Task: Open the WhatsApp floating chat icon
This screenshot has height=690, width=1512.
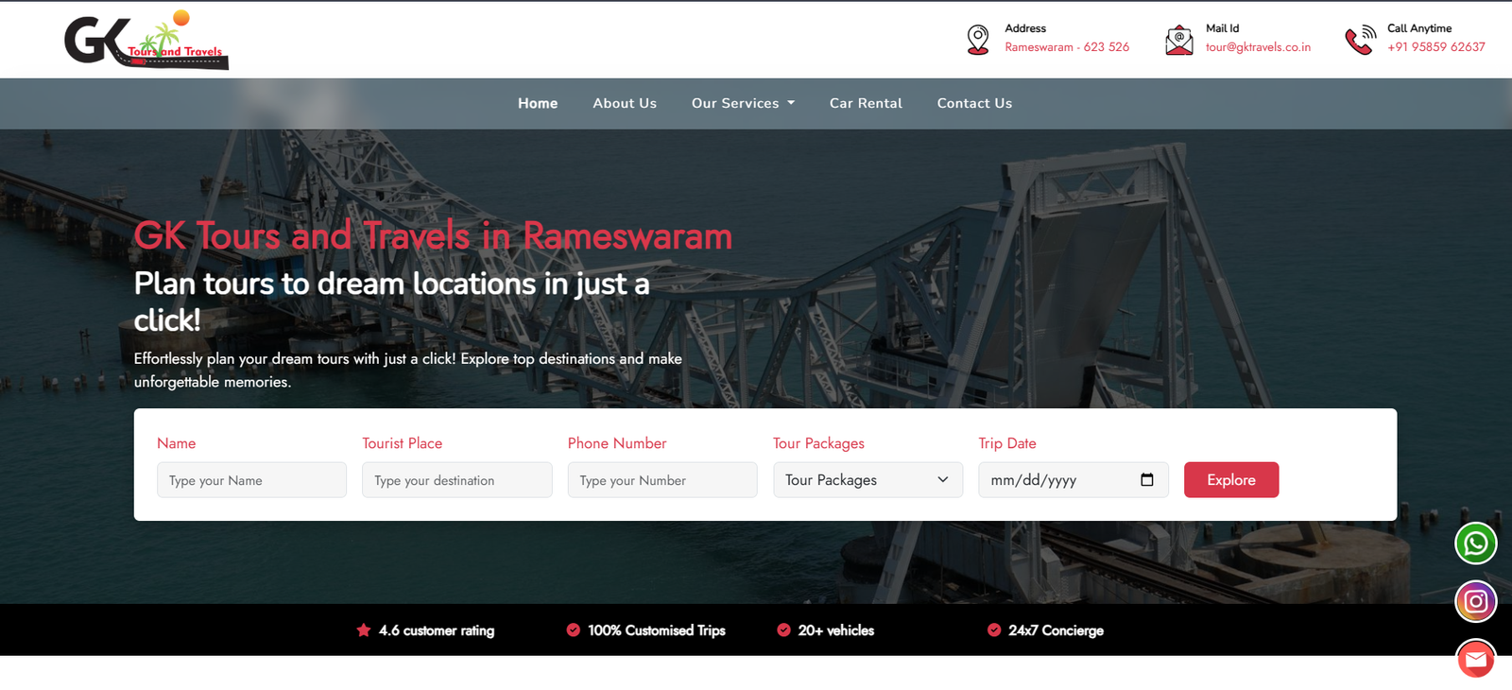Action: pos(1475,543)
